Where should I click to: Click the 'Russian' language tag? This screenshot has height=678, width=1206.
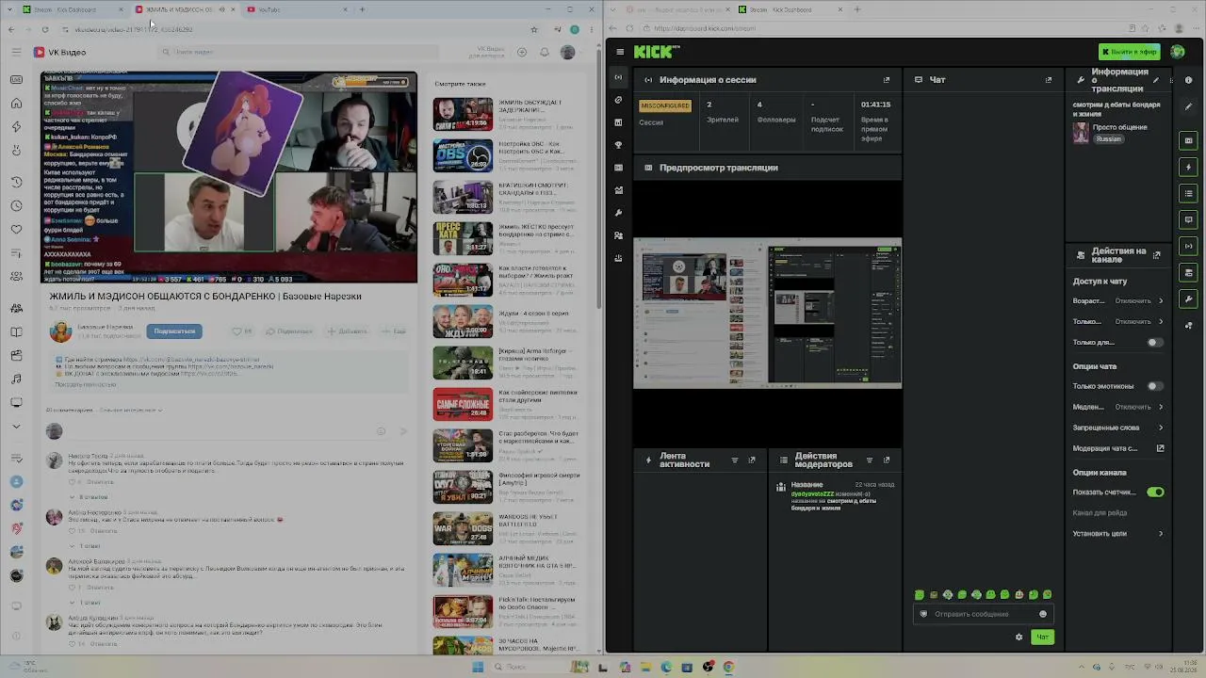tap(1109, 139)
